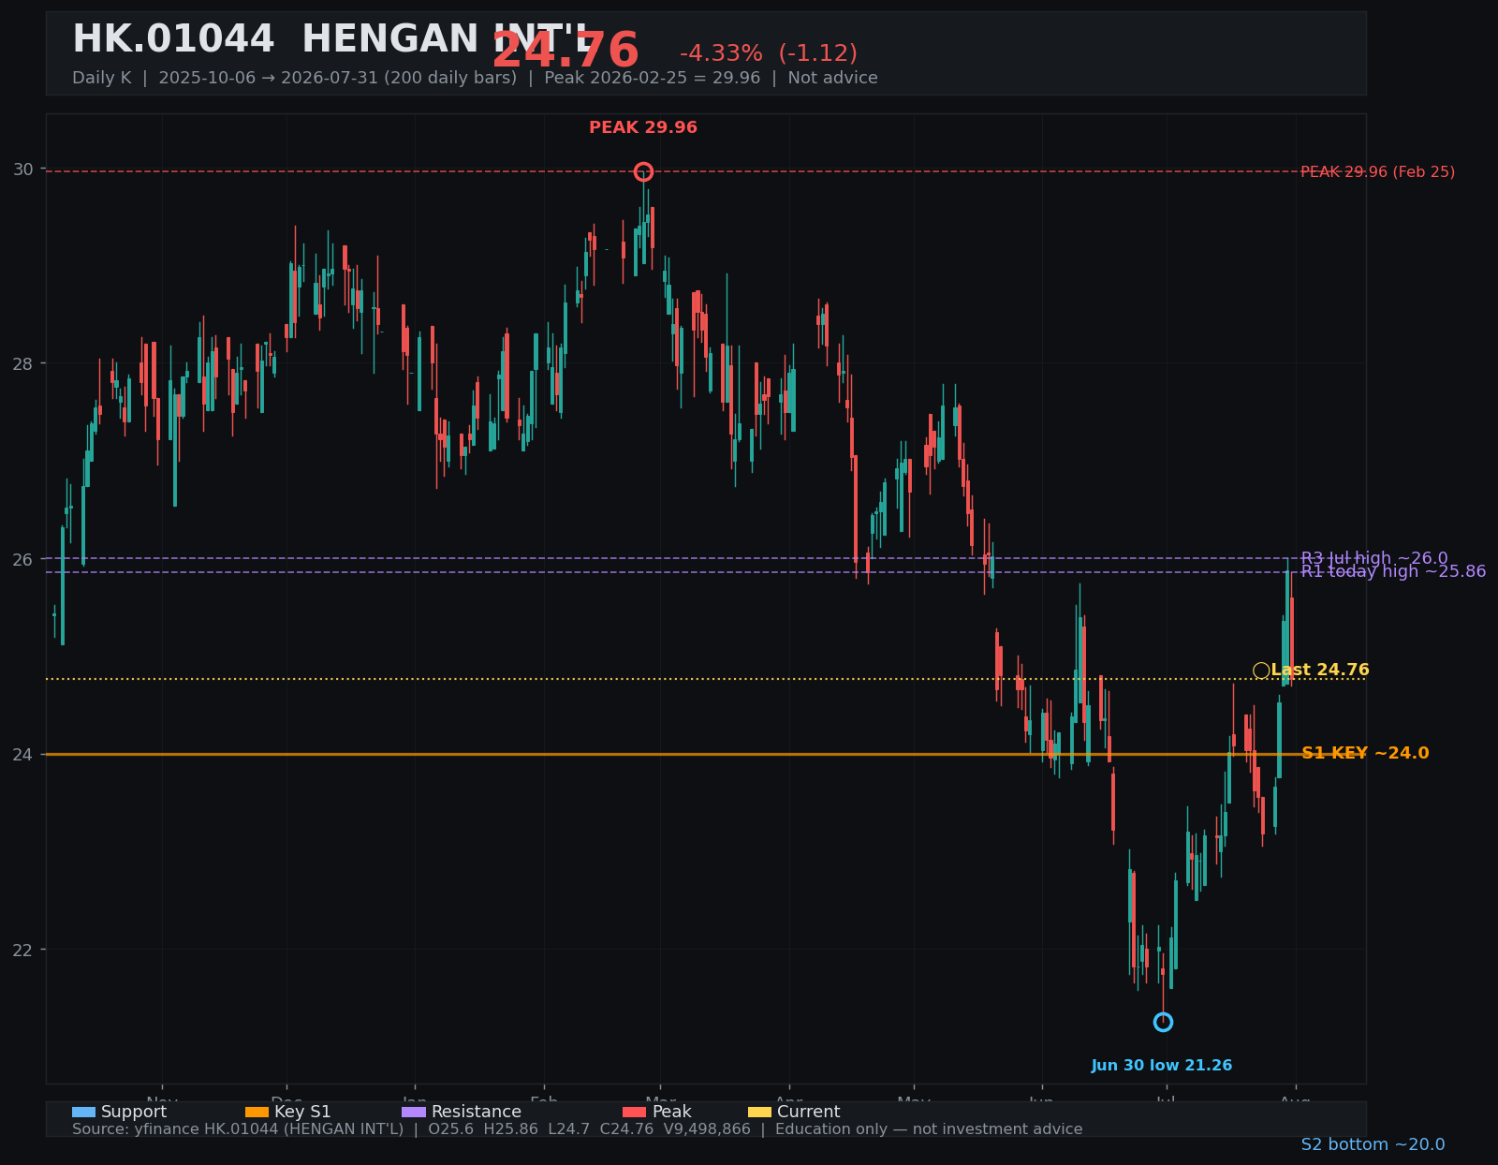Select the Peak legend label
The width and height of the screenshot is (1498, 1165).
click(x=672, y=1113)
